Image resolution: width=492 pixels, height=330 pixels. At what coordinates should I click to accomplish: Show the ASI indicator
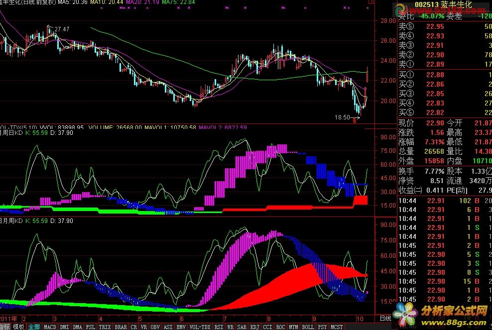(168, 327)
